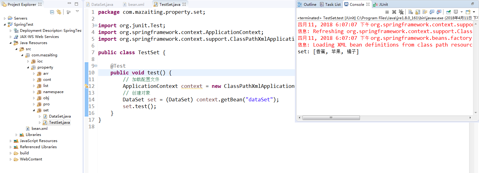Place cursor on set.test(); code line

point(139,106)
